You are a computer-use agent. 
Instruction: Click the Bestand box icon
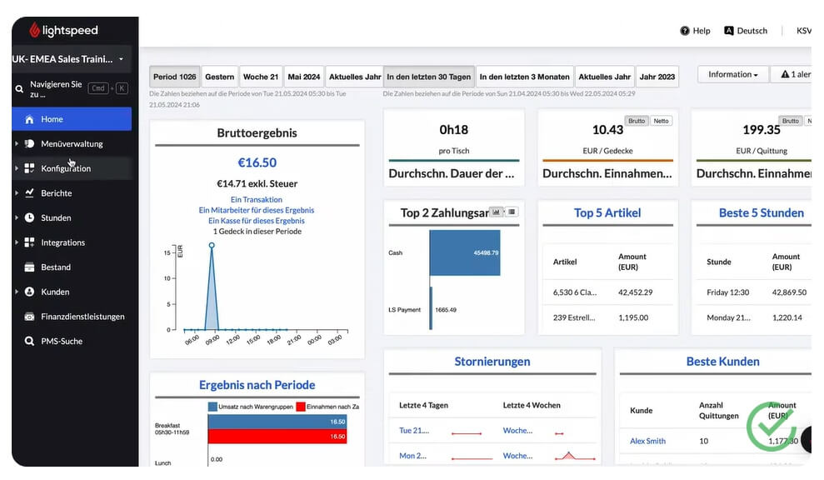(x=29, y=267)
